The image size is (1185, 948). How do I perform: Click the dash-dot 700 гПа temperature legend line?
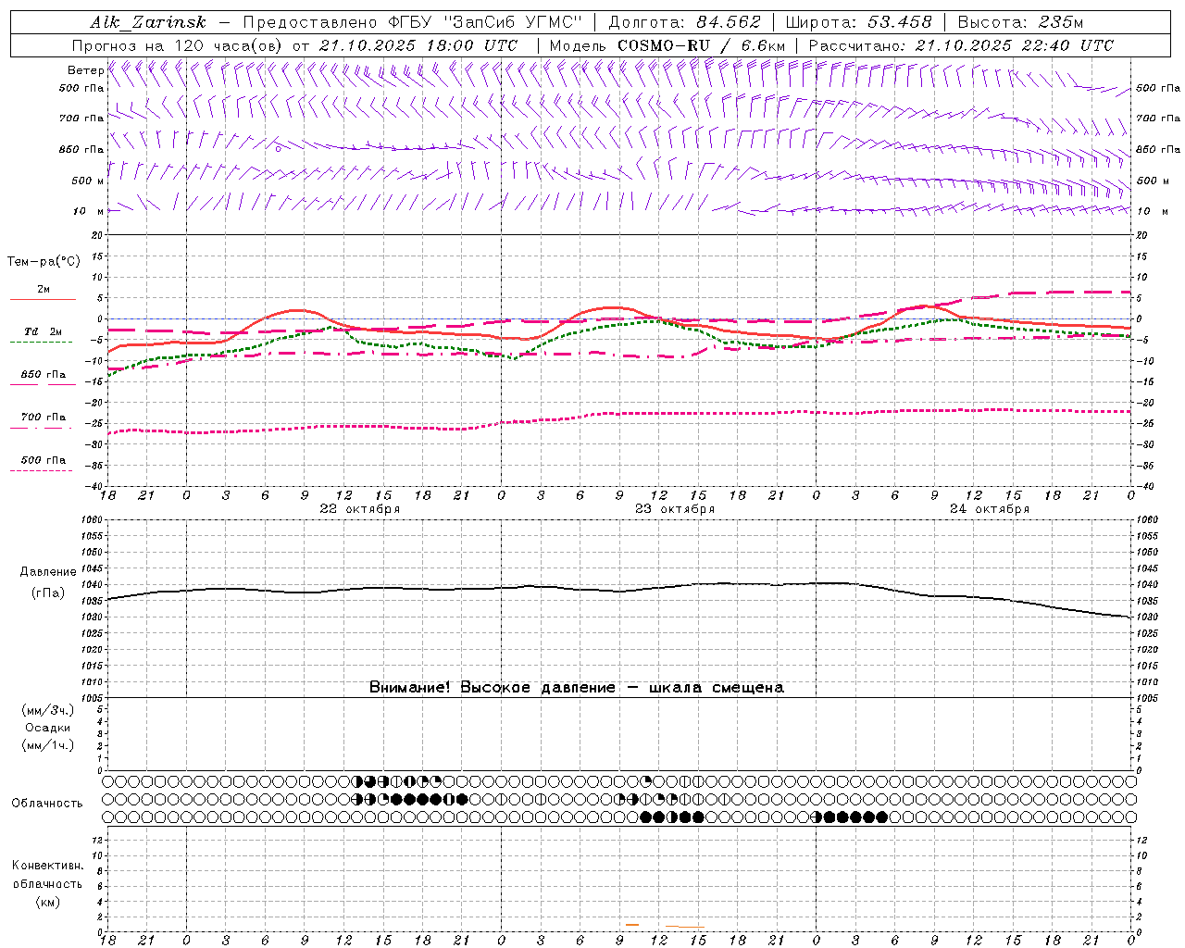click(41, 428)
